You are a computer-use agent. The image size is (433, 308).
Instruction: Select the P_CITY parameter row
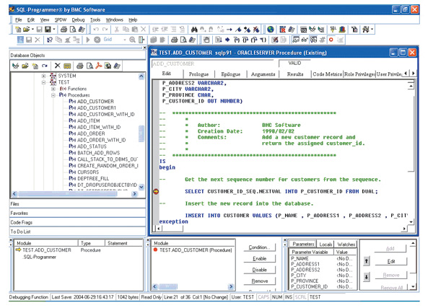(x=323, y=276)
